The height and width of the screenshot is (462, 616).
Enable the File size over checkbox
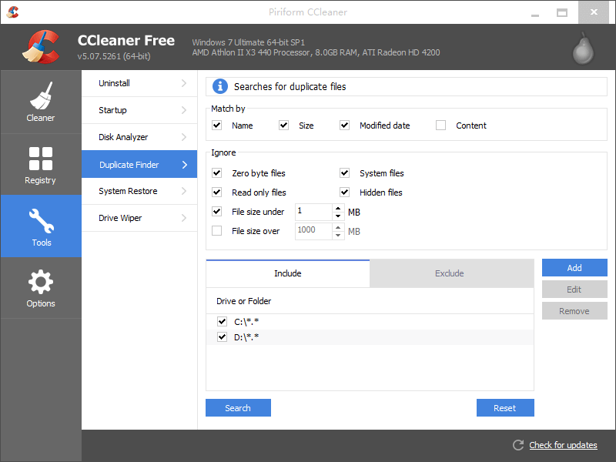click(217, 231)
